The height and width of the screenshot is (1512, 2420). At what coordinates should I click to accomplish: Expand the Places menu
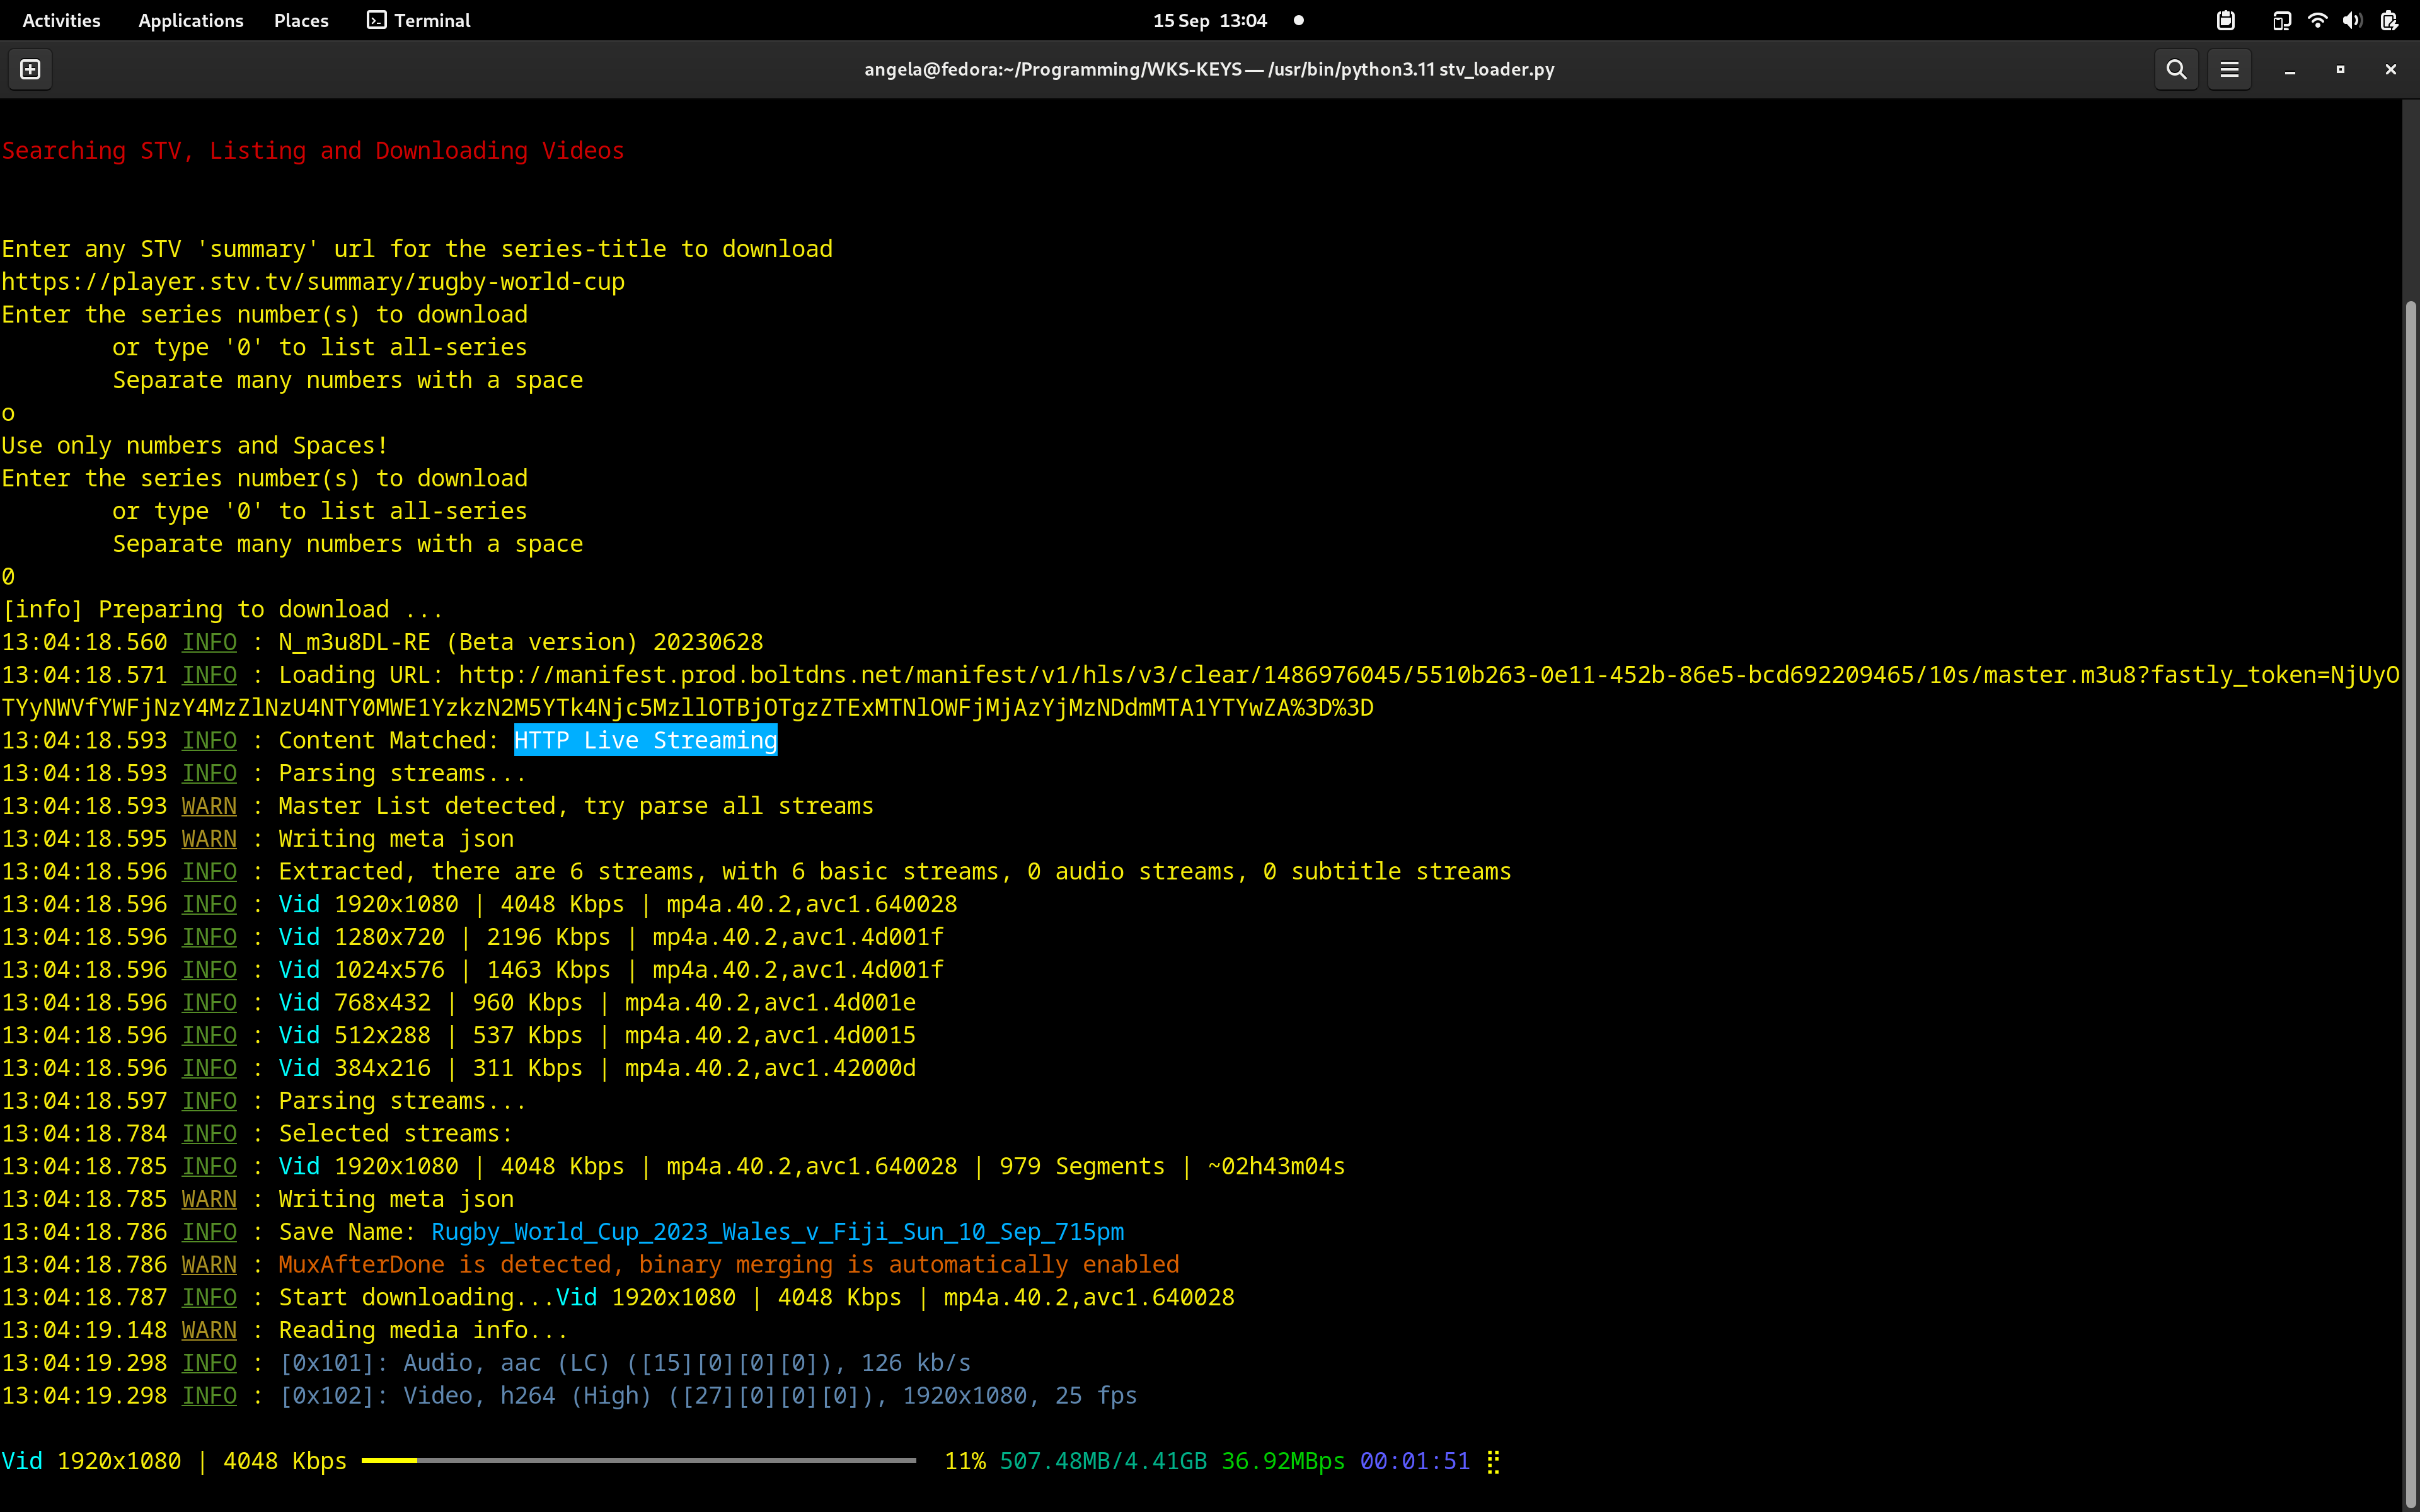[x=301, y=20]
